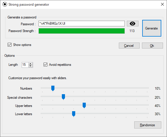
Task: Click the green Password Strength bar
Action: tap(82, 31)
